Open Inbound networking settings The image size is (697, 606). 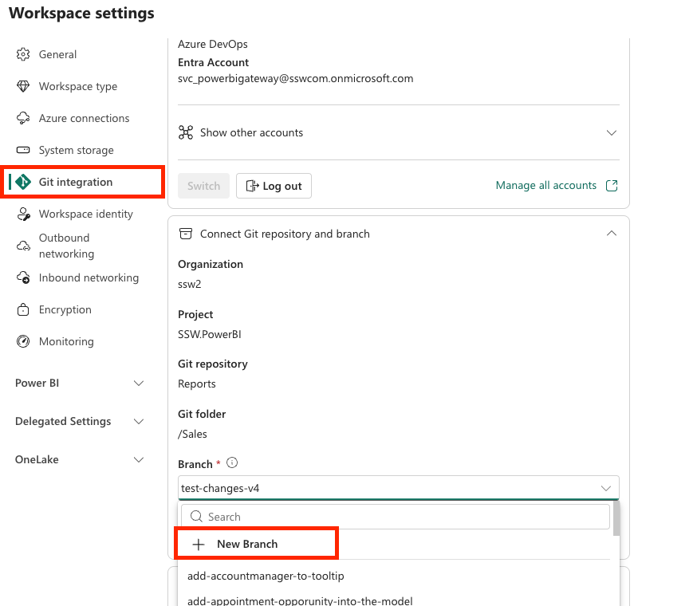[89, 277]
